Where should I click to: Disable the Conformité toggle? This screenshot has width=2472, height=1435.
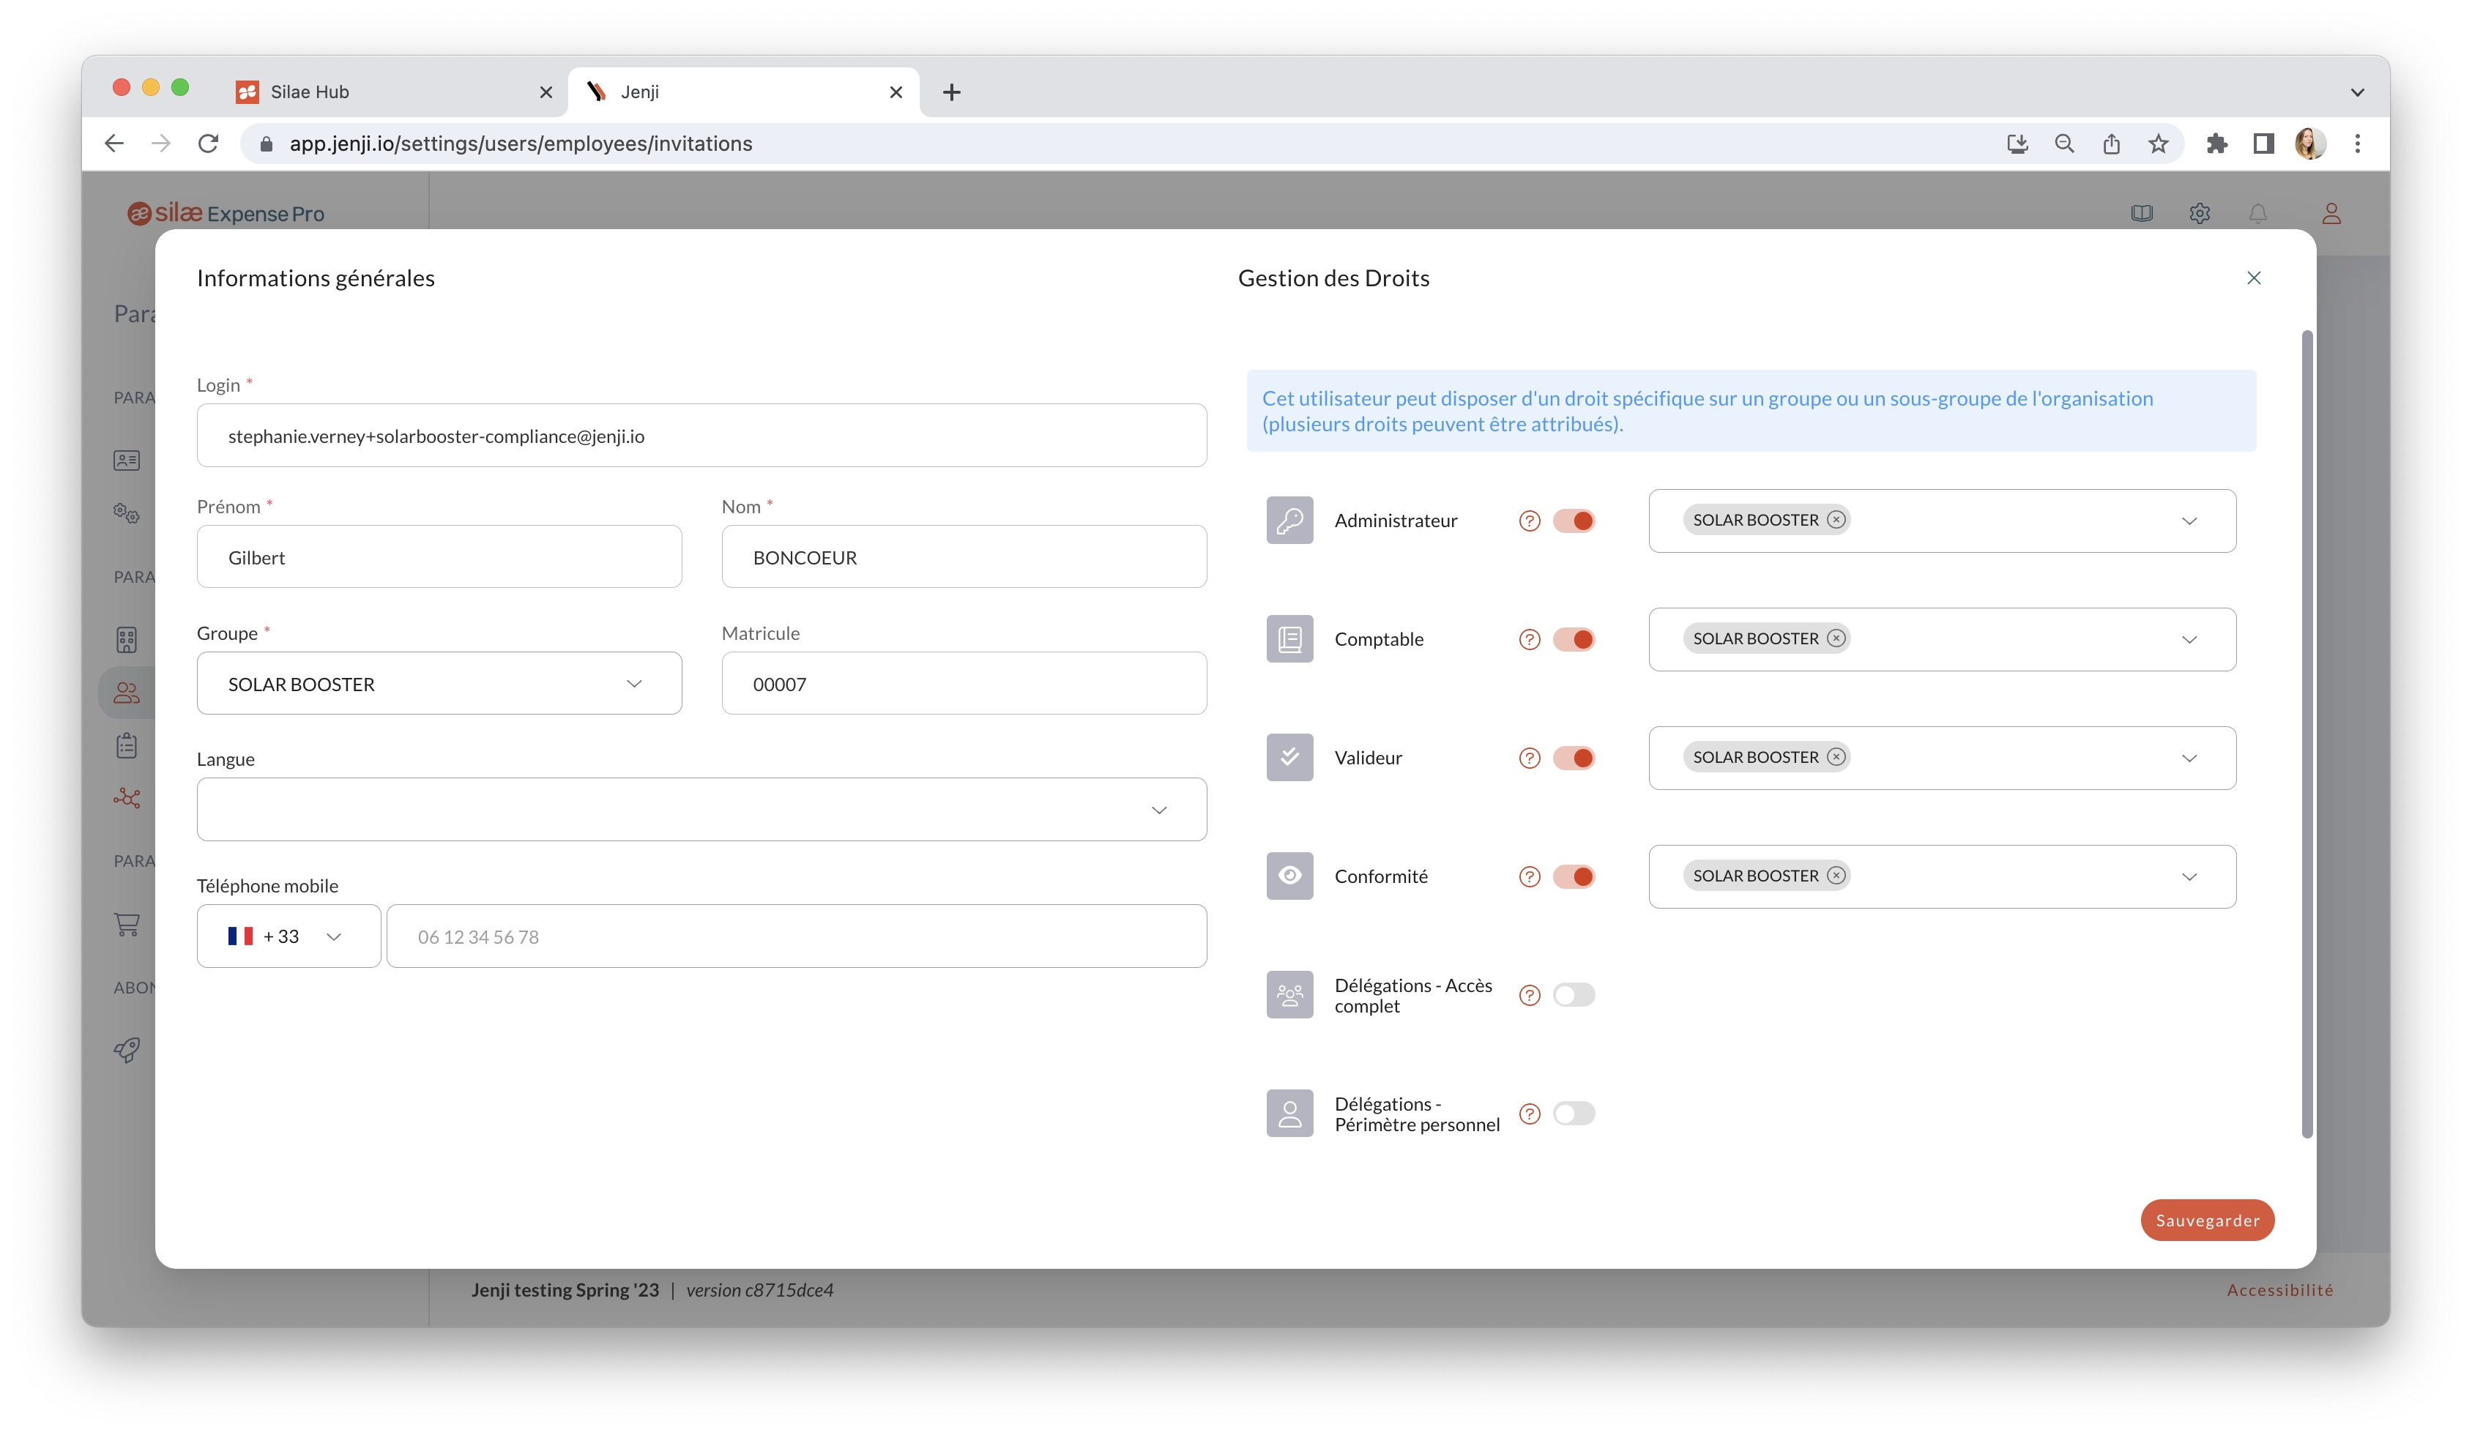click(x=1574, y=877)
